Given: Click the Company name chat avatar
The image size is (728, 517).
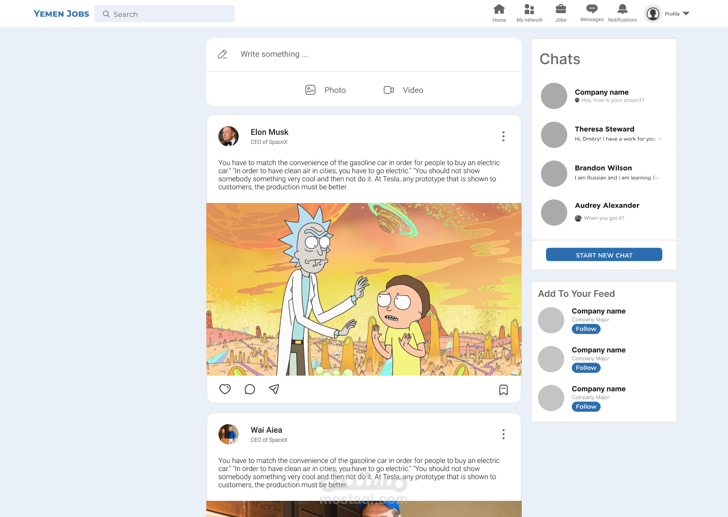Looking at the screenshot, I should (554, 96).
